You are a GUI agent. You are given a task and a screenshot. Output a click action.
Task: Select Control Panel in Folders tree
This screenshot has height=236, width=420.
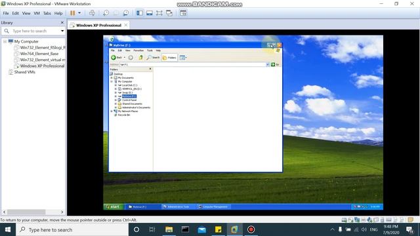(129, 100)
